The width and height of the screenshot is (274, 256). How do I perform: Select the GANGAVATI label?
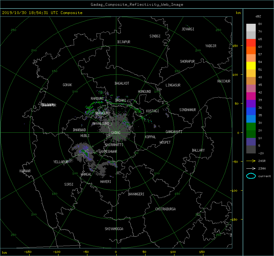[x=174, y=132]
